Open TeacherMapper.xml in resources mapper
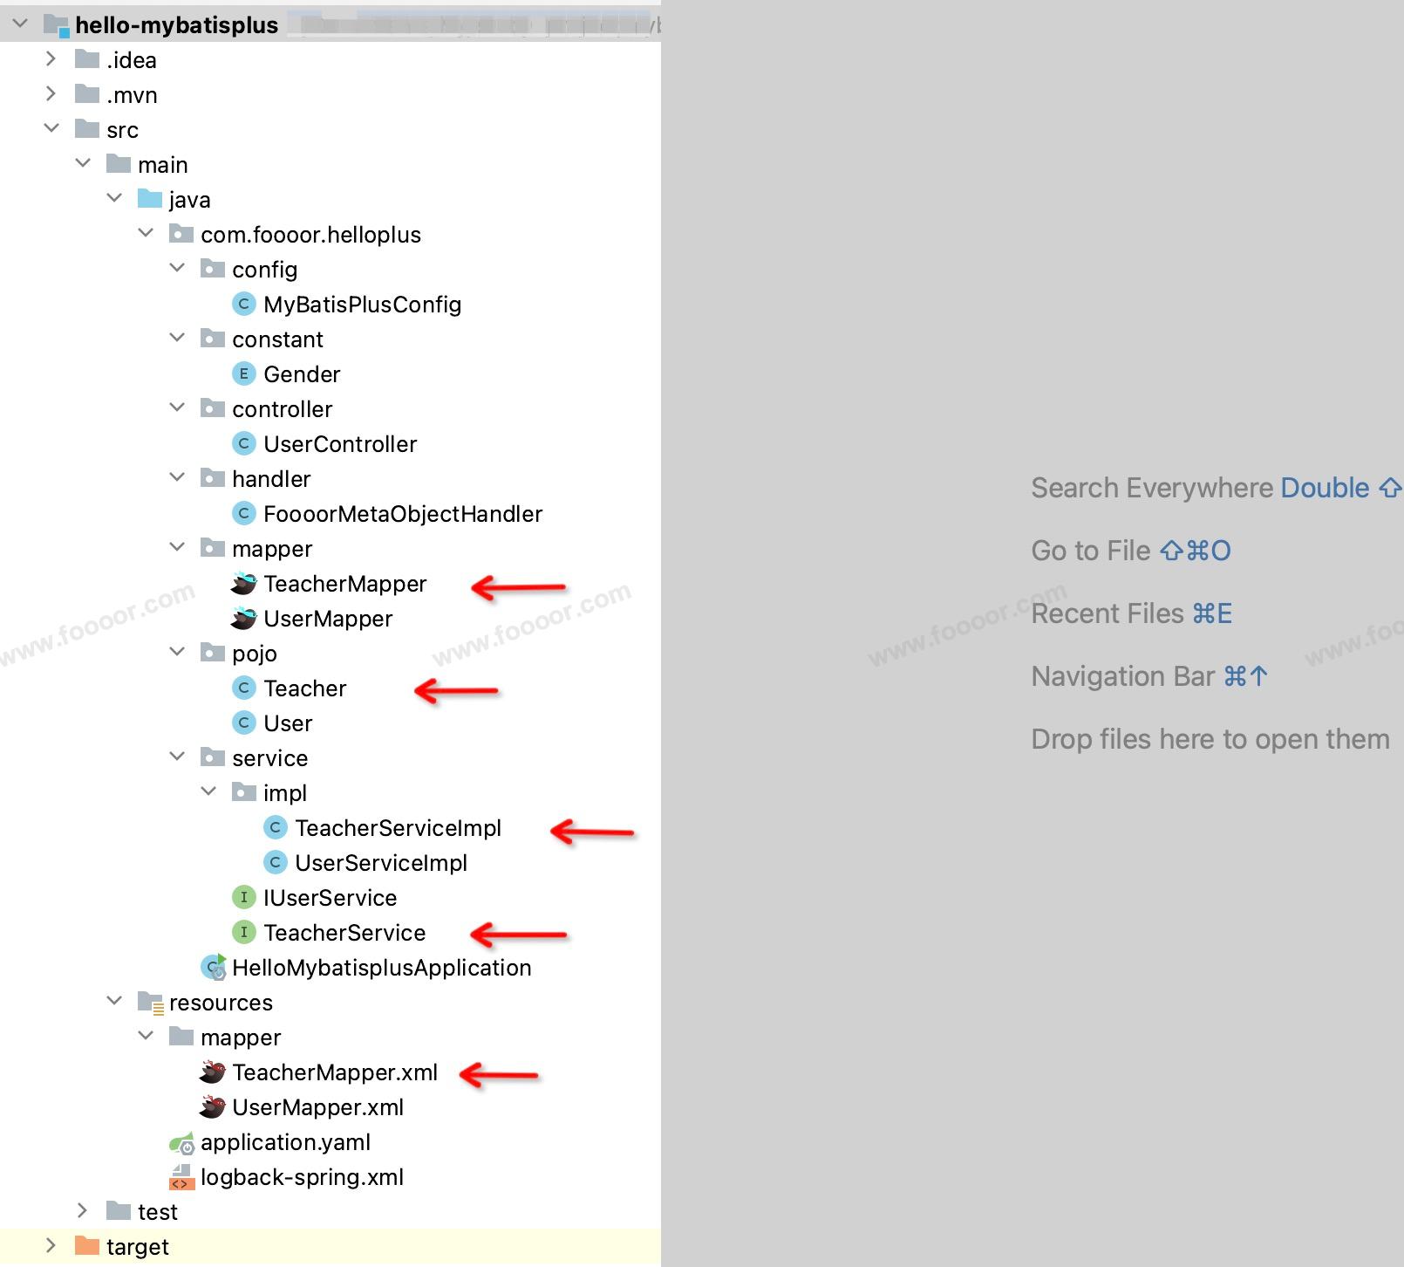The image size is (1404, 1267). coord(335,1072)
